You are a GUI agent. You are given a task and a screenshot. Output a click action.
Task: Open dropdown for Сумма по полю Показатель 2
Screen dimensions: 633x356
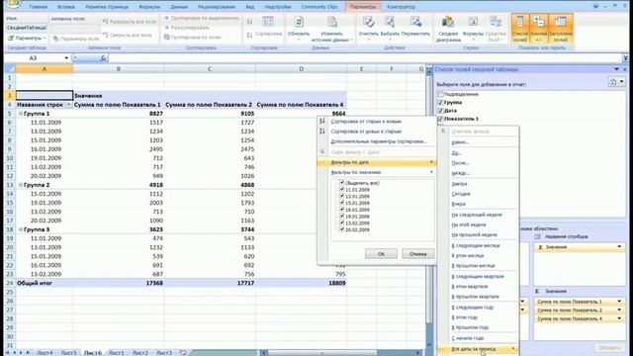coord(619,310)
